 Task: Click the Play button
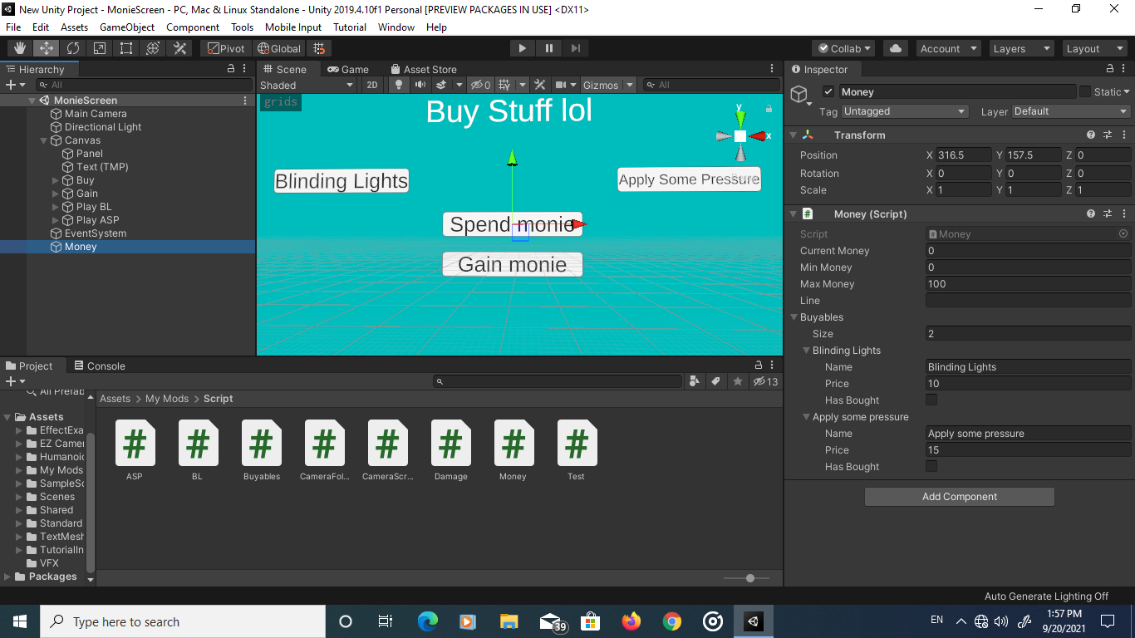[x=522, y=48]
